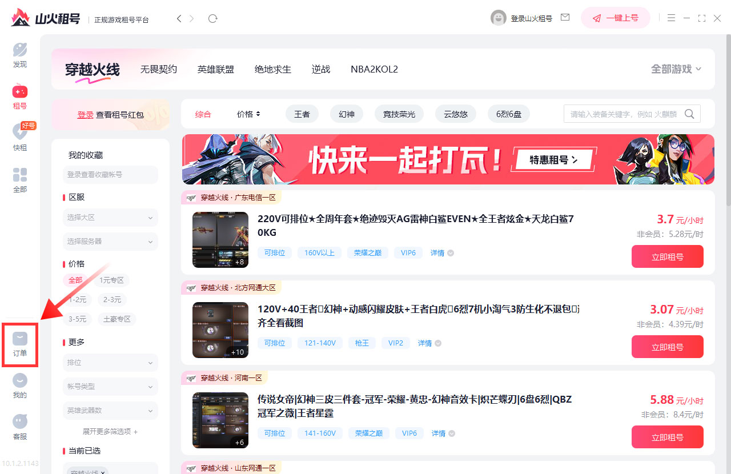Click the user avatar icon
Image resolution: width=731 pixels, height=474 pixels.
point(499,18)
